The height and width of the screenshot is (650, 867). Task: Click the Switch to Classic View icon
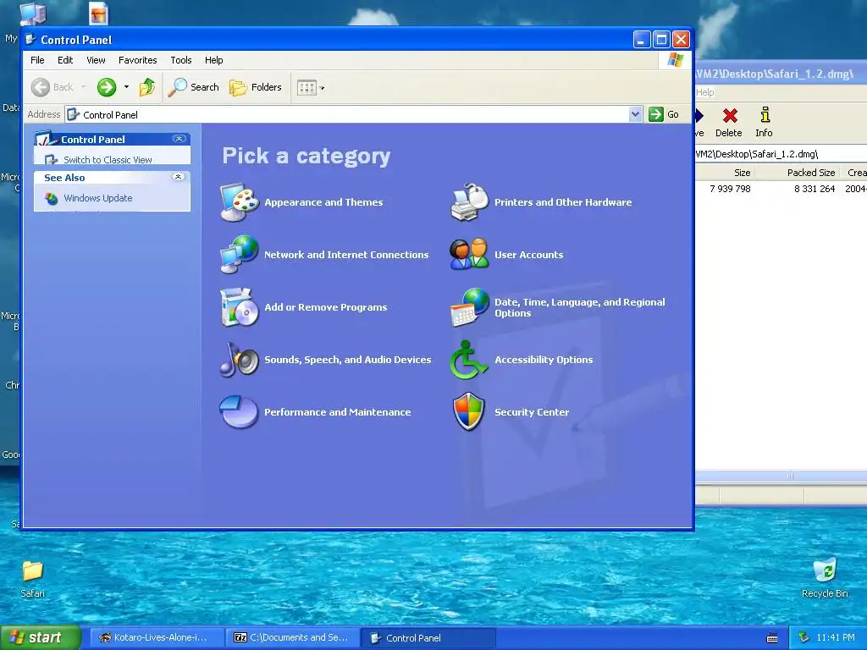pyautogui.click(x=52, y=160)
